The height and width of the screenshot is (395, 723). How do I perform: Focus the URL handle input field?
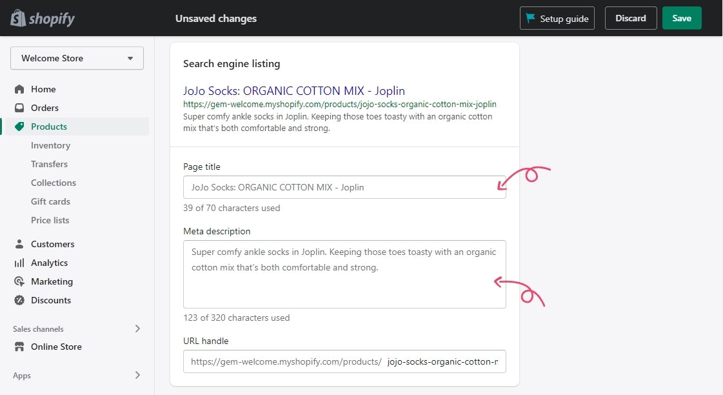point(344,361)
